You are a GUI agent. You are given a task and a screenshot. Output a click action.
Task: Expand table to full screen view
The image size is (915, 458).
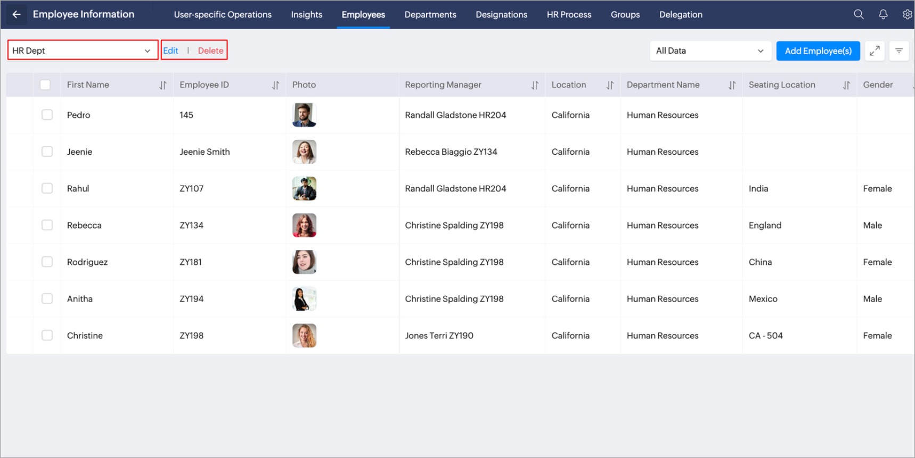875,51
